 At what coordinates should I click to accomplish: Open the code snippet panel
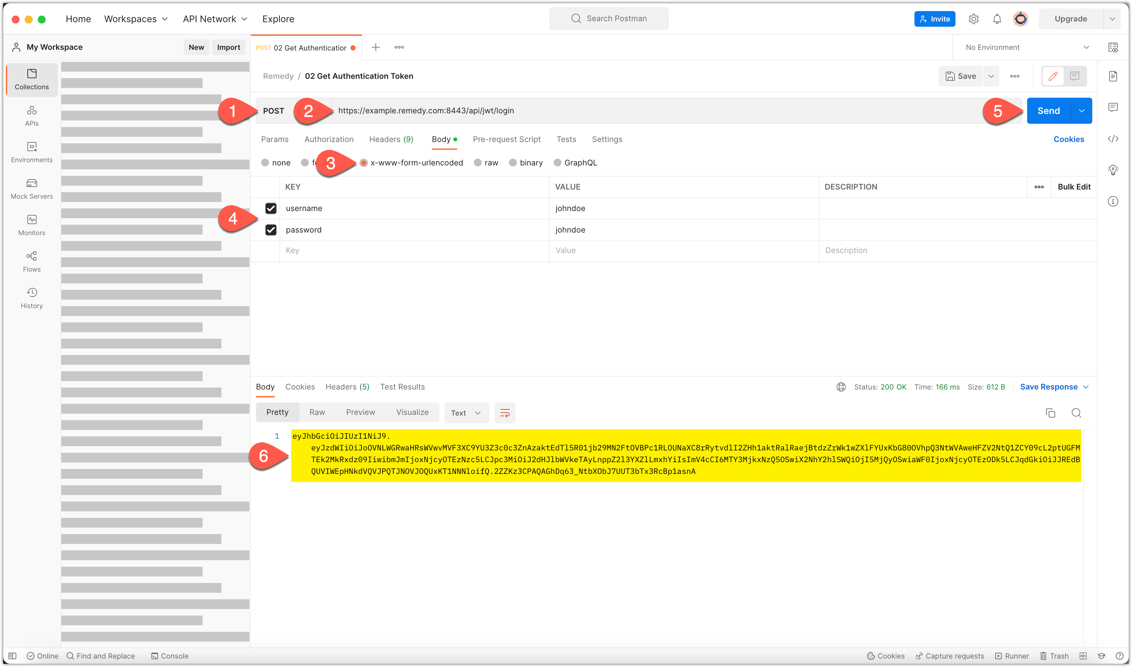1113,139
